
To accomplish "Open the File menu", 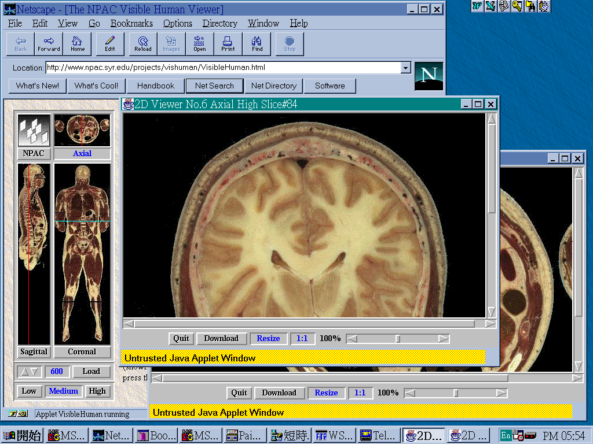I will (x=15, y=23).
